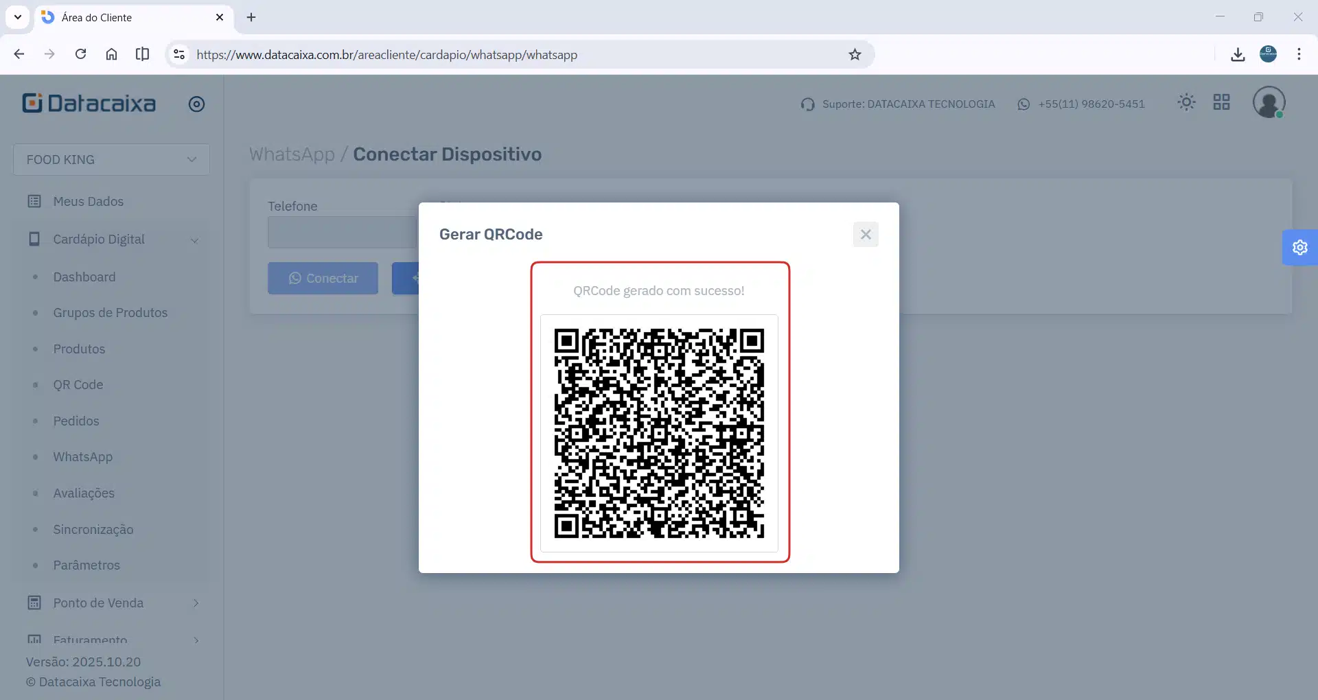1318x700 pixels.
Task: Toggle dark mode with the sun icon
Action: coord(1187,102)
